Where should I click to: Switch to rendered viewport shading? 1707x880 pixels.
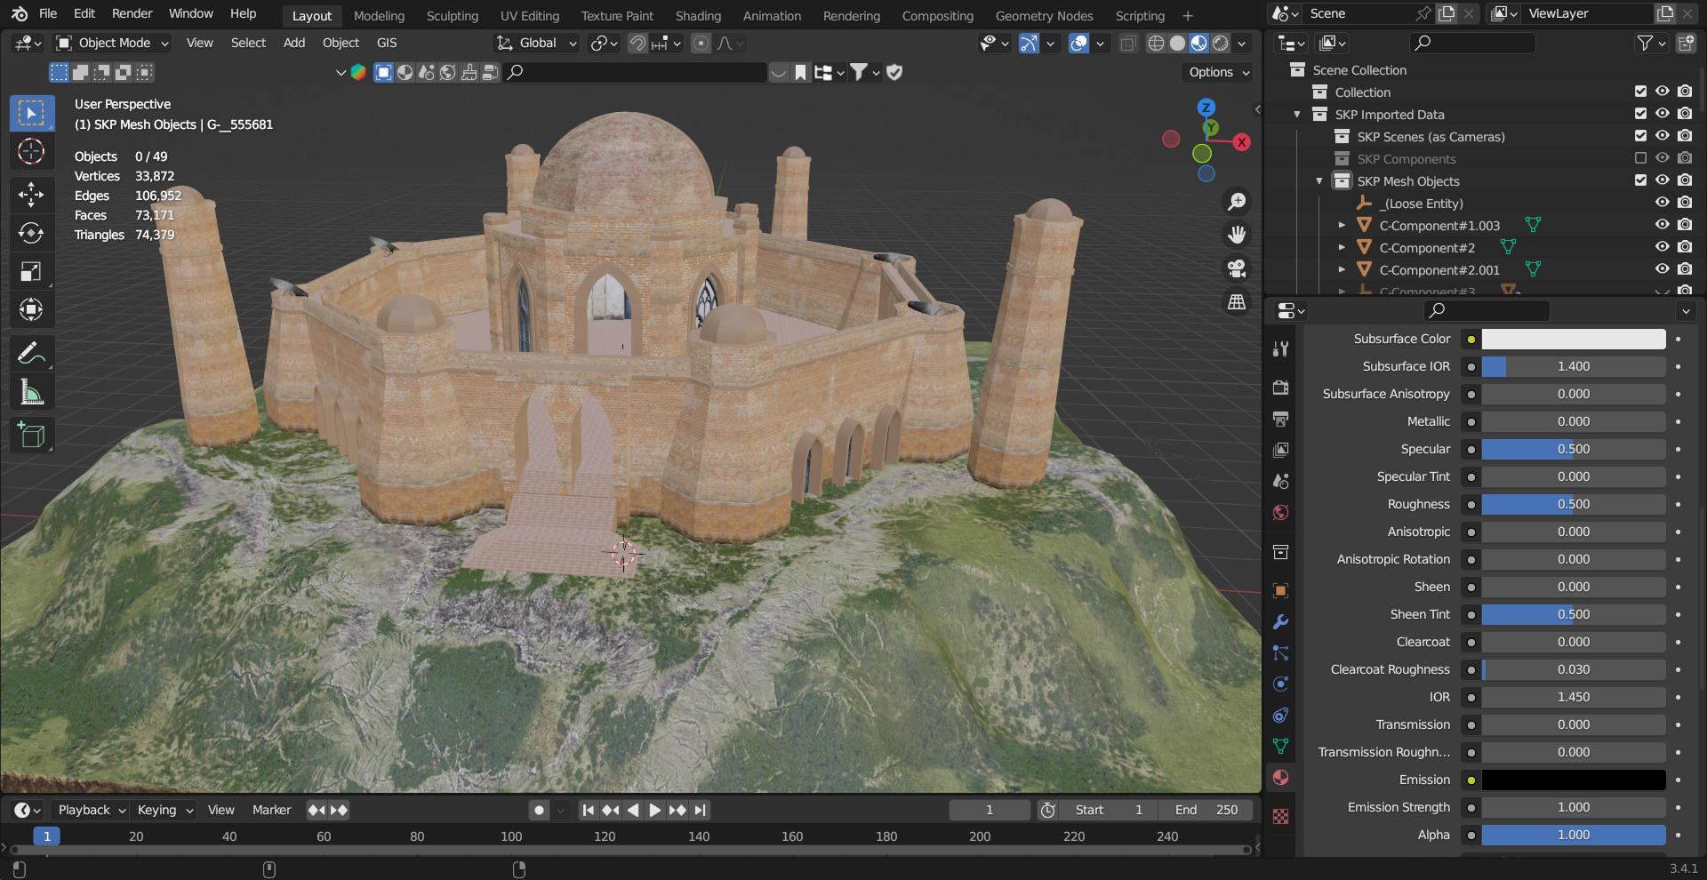pyautogui.click(x=1221, y=44)
